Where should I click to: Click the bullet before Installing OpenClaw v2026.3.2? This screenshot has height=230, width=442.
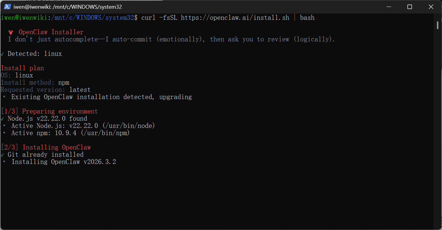click(4, 162)
